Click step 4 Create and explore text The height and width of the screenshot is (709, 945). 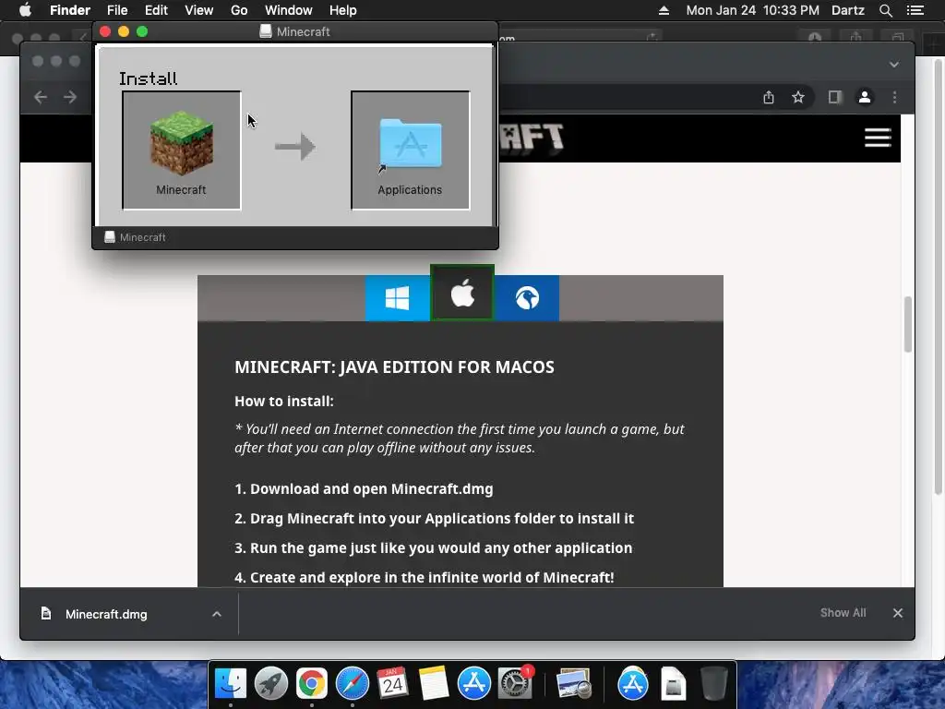[425, 577]
